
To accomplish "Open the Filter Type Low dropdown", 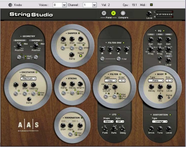I will click(x=110, y=81).
